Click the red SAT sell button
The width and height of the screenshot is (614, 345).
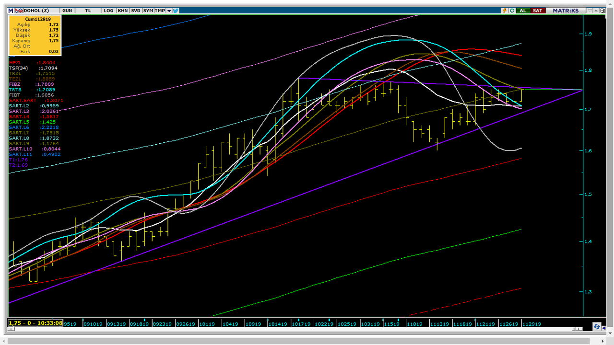538,10
